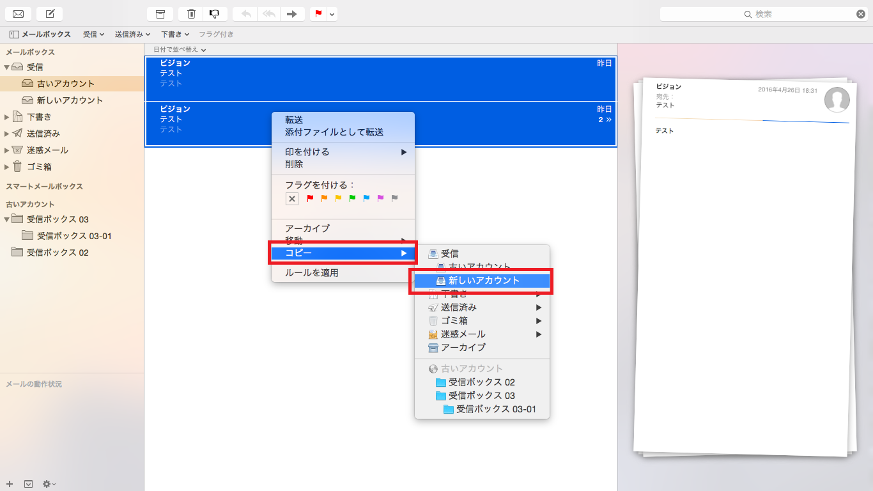Compose a new message with pencil icon
The height and width of the screenshot is (491, 873).
coord(49,14)
